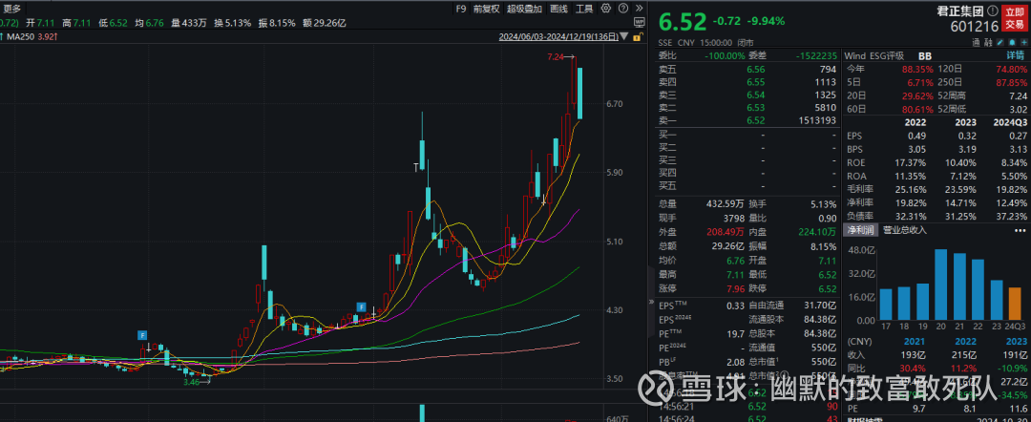Click the 今年 return 88.35%
This screenshot has height=422, width=1031.
click(917, 69)
